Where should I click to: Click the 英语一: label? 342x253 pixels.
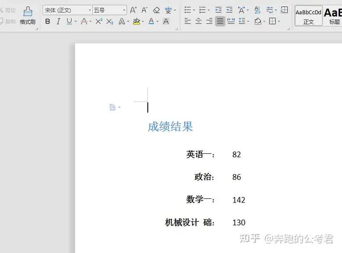point(200,154)
